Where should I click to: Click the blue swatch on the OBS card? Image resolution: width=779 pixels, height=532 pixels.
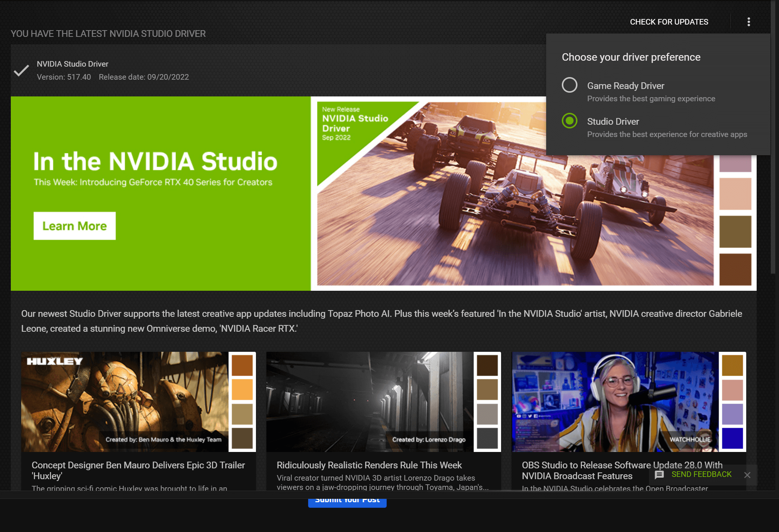(732, 438)
